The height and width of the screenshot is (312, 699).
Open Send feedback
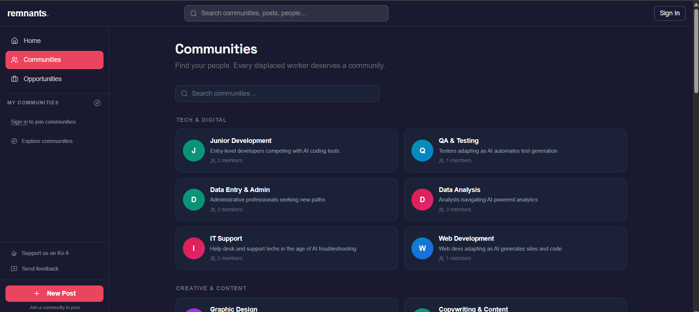[x=40, y=269]
